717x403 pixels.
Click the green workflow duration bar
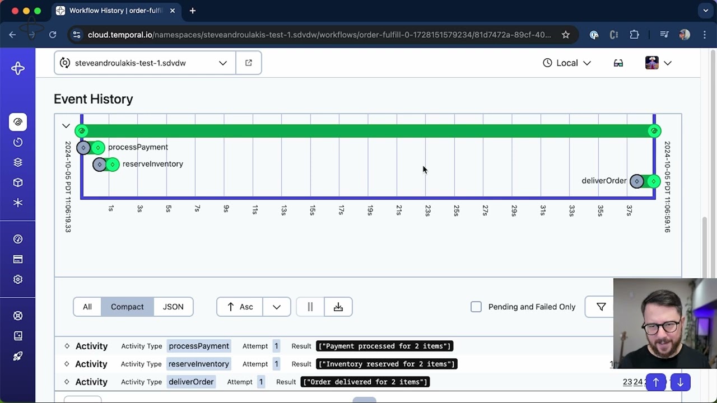(x=367, y=131)
